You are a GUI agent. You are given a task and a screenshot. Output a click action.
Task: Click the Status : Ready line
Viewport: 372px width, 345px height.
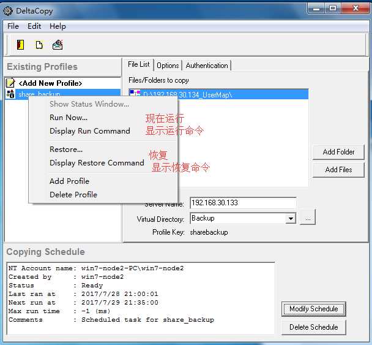click(x=56, y=285)
